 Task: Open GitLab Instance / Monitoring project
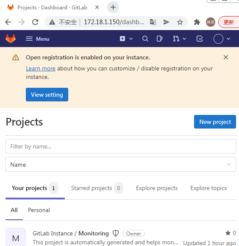[71, 233]
